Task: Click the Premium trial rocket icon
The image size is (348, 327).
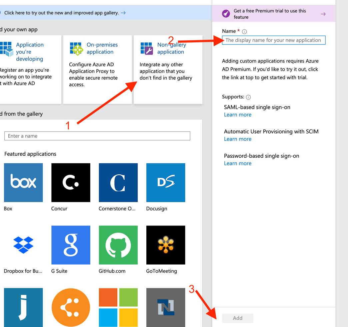Action: [226, 14]
